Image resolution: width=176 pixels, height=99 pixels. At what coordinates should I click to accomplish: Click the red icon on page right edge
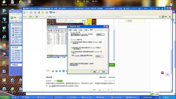coord(162,73)
